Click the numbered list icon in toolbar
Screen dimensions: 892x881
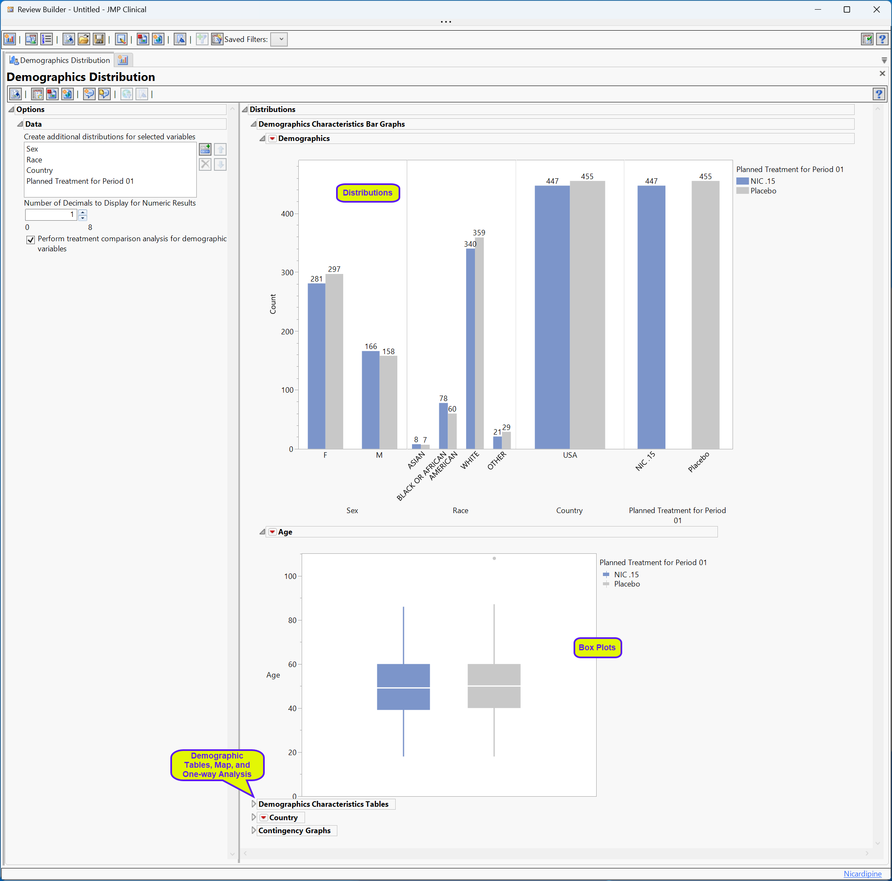tap(47, 39)
